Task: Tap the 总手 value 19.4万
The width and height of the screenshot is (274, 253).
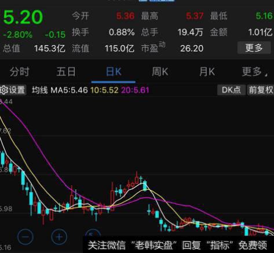Action: [x=191, y=32]
